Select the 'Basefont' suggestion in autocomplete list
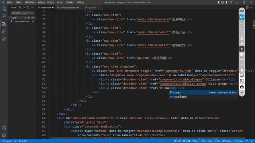Image resolution: width=255 pixels, height=143 pixels. click(203, 97)
